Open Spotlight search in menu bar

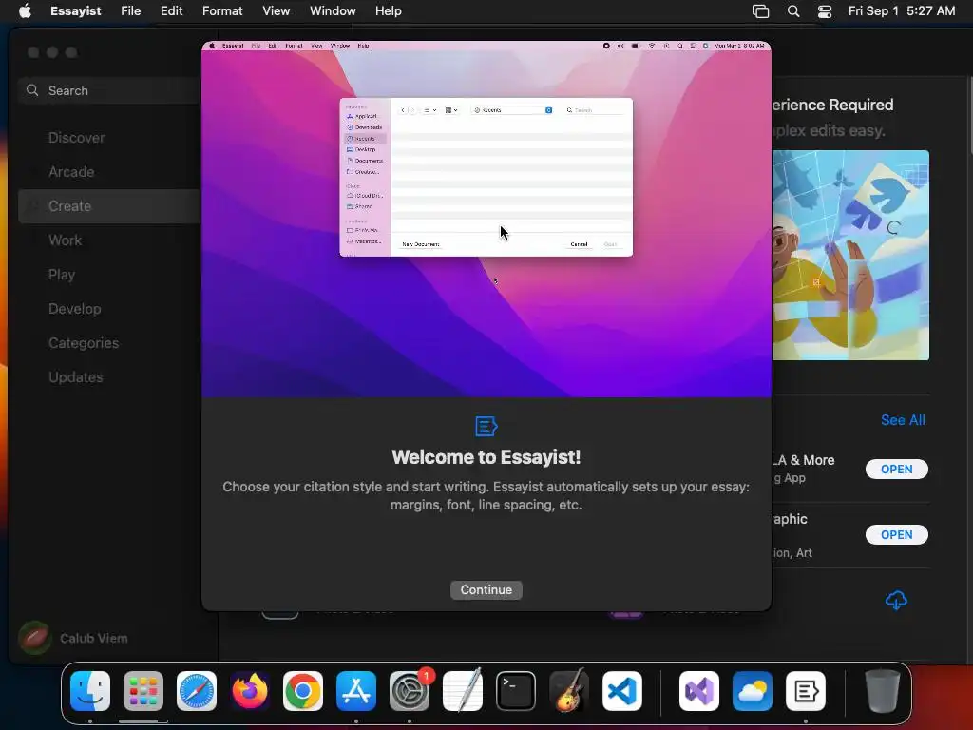pyautogui.click(x=793, y=10)
